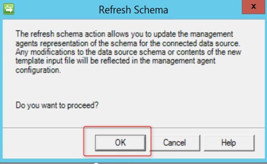Confirm the schema refresh with OK
This screenshot has height=164, width=267.
point(120,143)
